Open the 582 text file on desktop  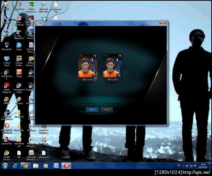pos(19,154)
